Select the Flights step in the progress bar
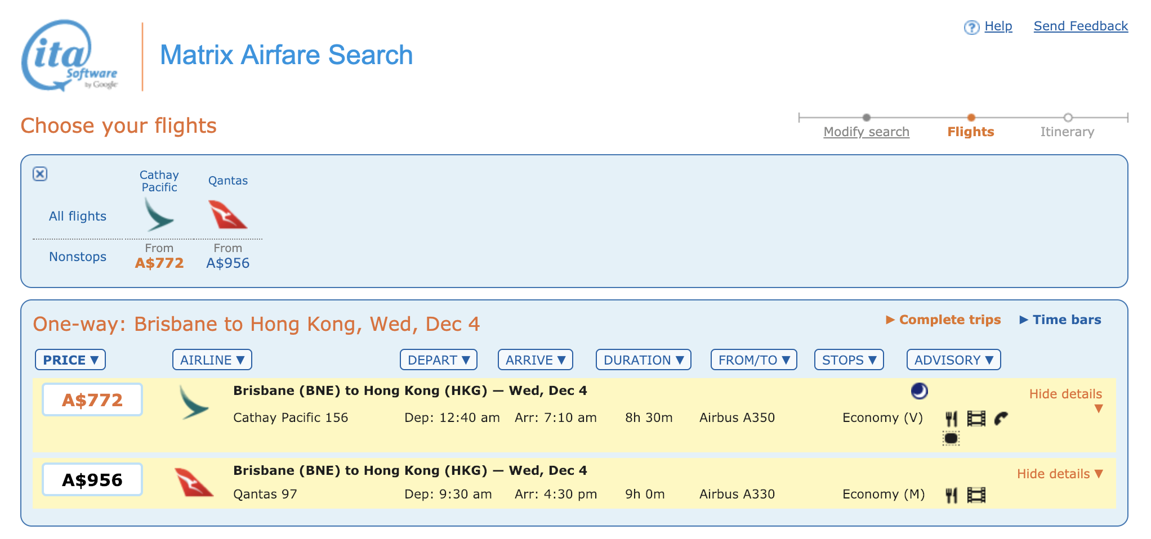The image size is (1151, 539). pyautogui.click(x=971, y=132)
